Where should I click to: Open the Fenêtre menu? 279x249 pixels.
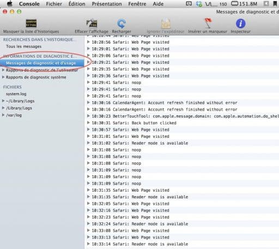(x=137, y=4)
